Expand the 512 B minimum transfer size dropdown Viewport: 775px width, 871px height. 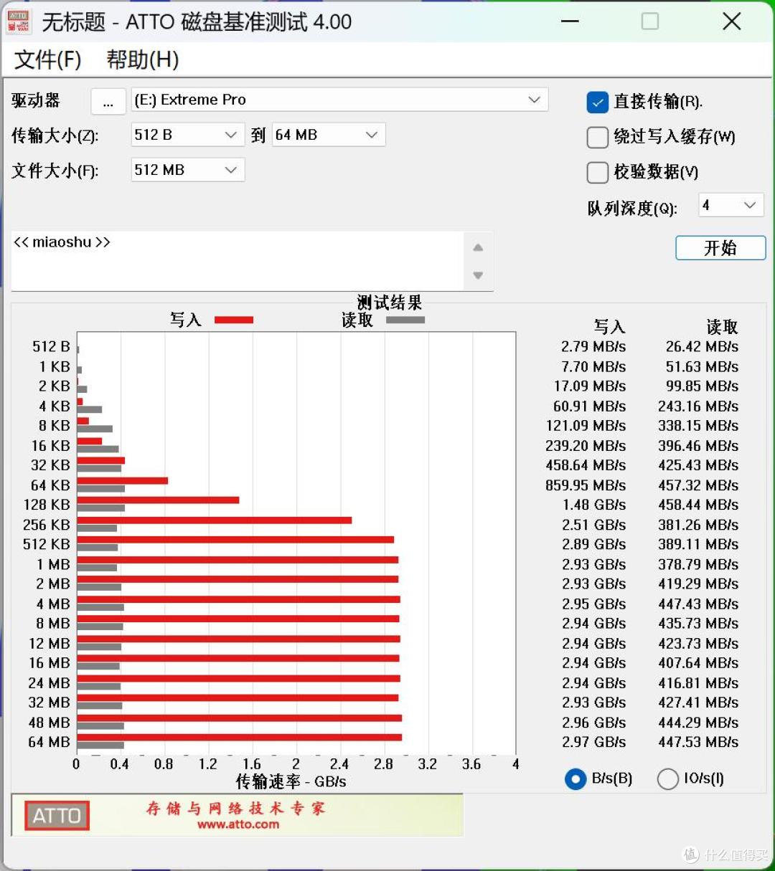coord(187,135)
